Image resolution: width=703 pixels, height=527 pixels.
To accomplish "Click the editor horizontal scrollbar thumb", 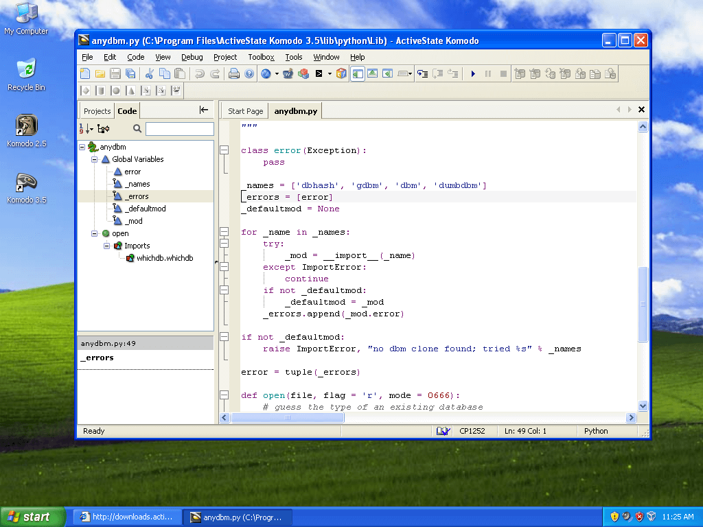I will click(288, 418).
